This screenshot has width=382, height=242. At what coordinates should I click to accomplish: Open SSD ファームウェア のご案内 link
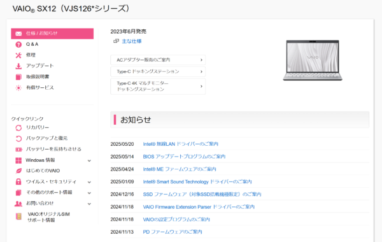point(202,194)
